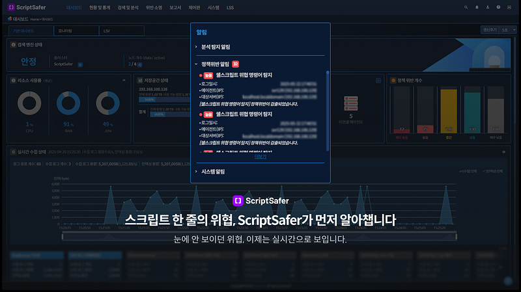
Task: Open the help question-mark icon
Action: click(x=498, y=7)
